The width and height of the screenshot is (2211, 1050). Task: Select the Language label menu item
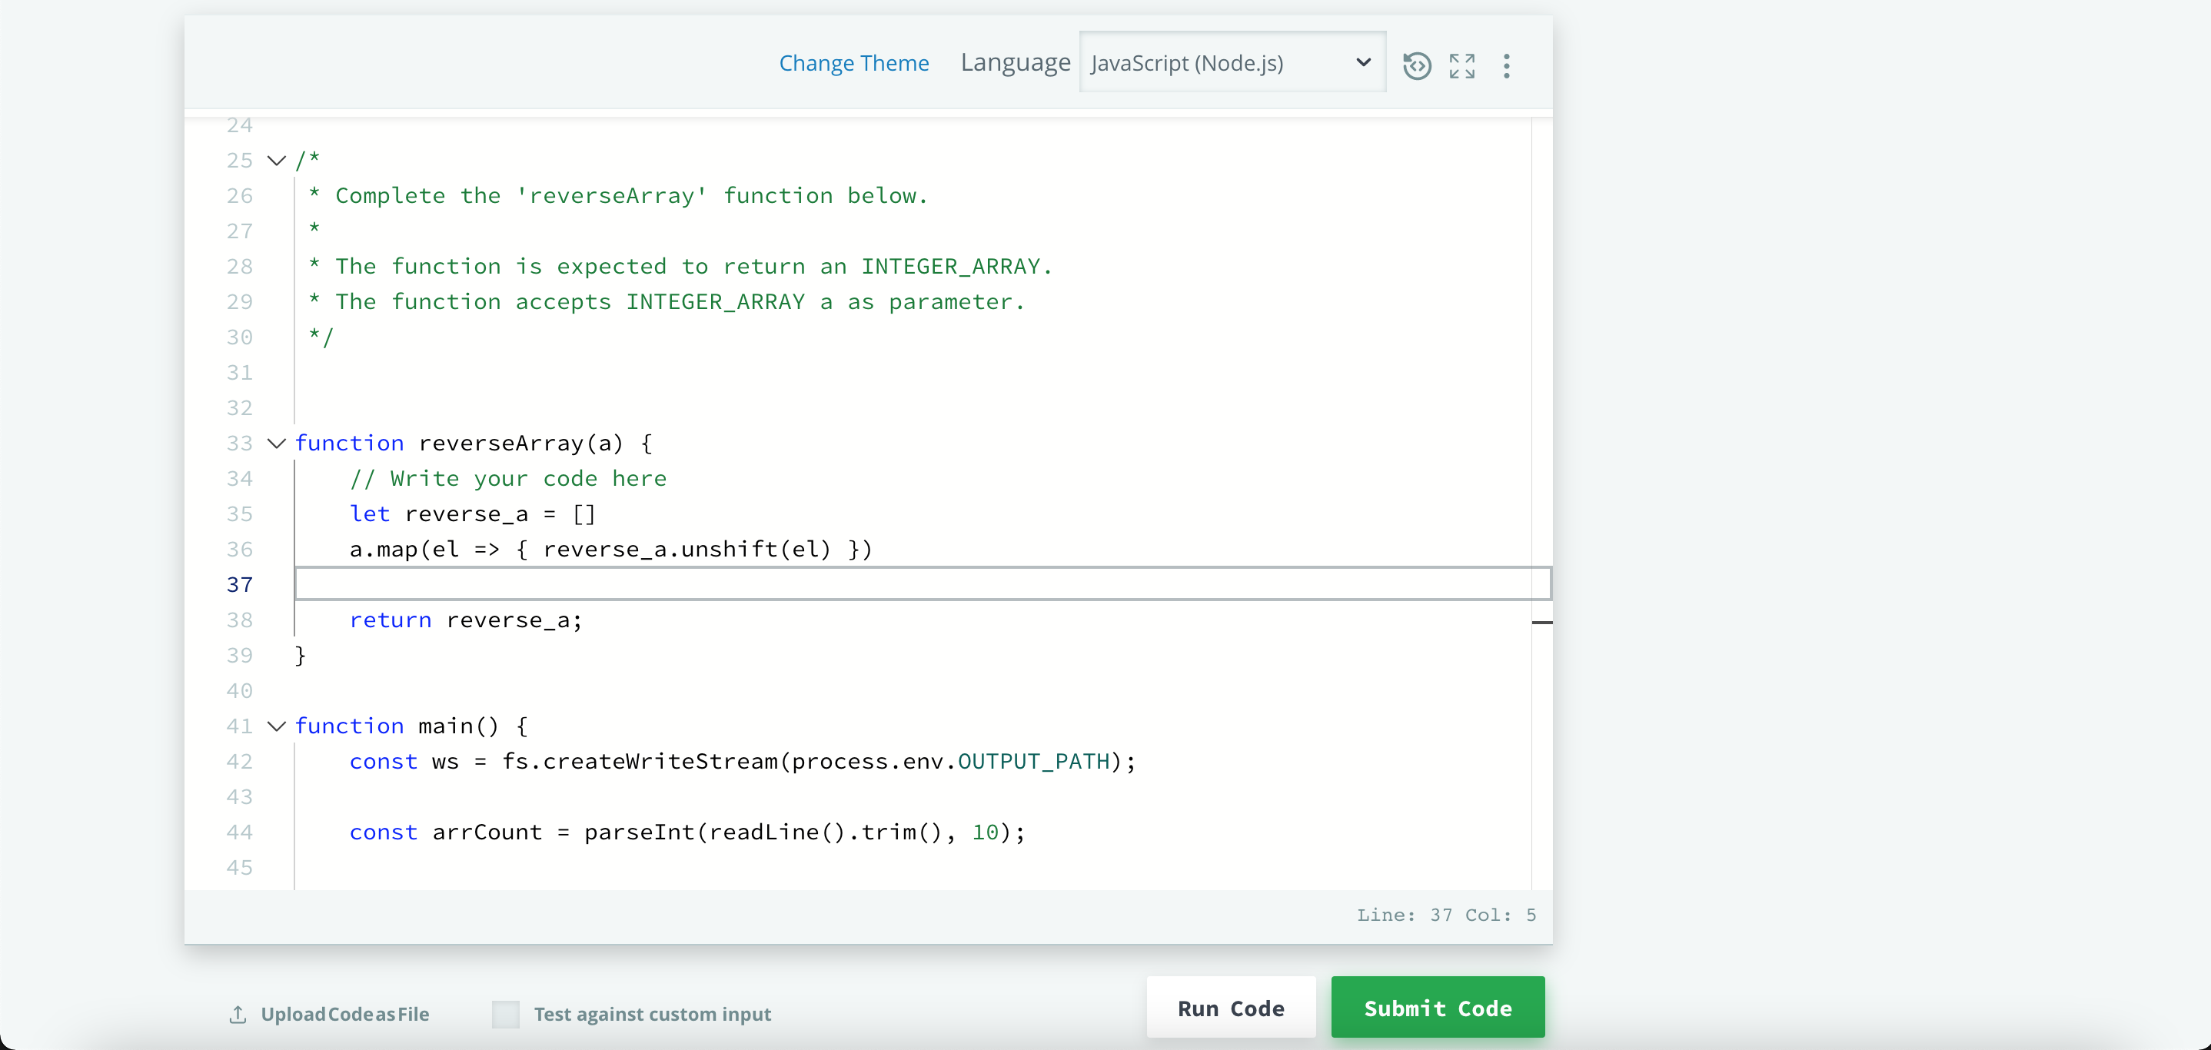(1016, 61)
